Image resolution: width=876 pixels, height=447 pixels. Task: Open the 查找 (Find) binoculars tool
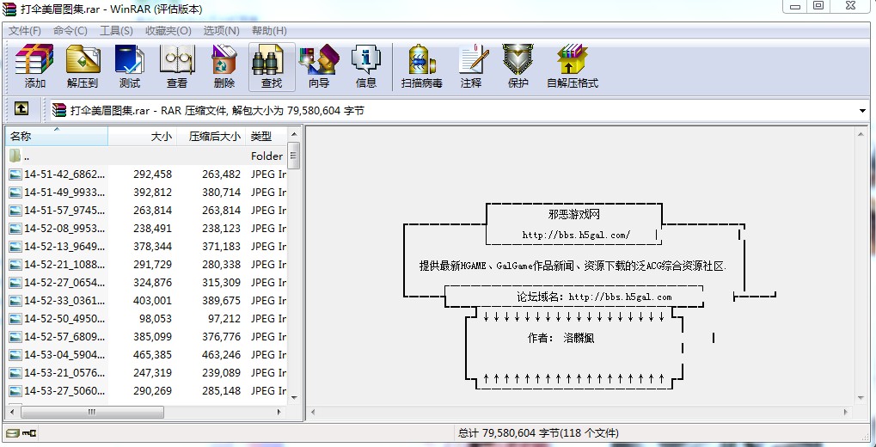coord(272,67)
